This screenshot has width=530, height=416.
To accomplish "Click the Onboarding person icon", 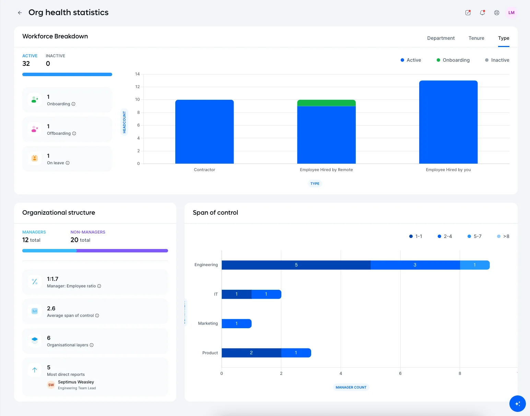I will [35, 99].
